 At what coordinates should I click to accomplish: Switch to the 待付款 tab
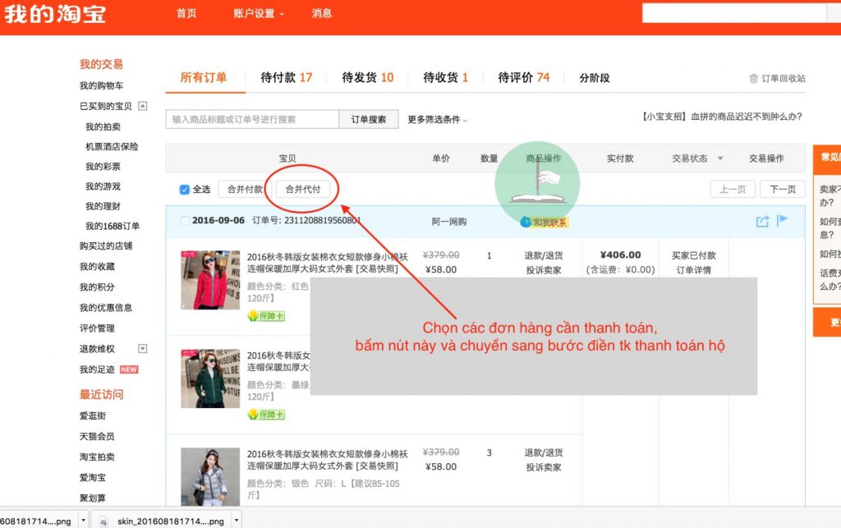coord(286,78)
